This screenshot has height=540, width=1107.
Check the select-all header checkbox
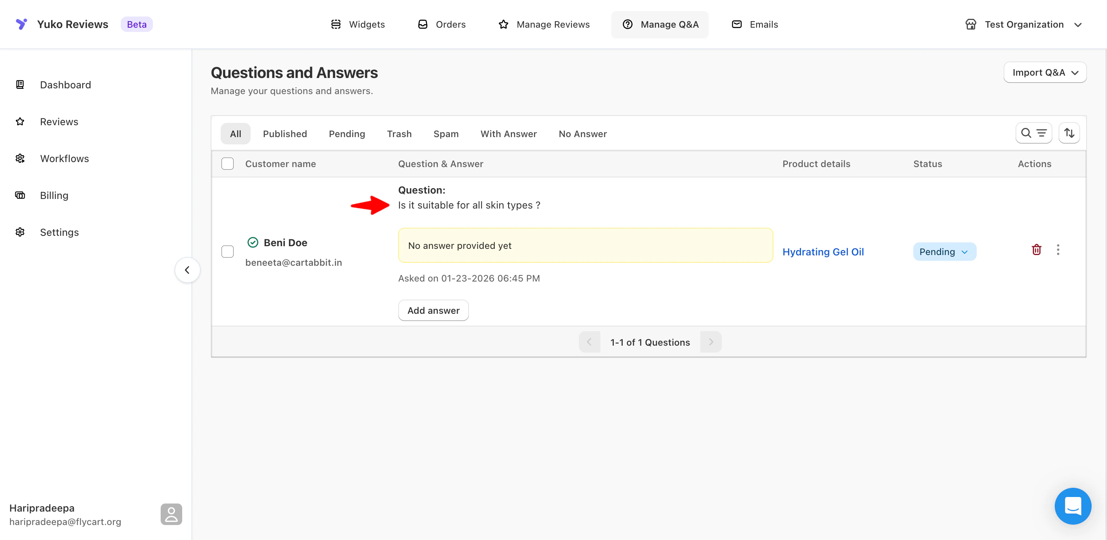pos(227,164)
